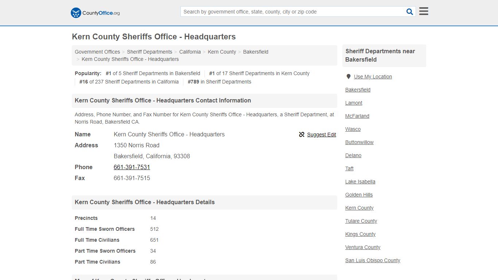Image resolution: width=498 pixels, height=280 pixels.
Task: Open the Lamont sheriff departments link
Action: tap(354, 103)
